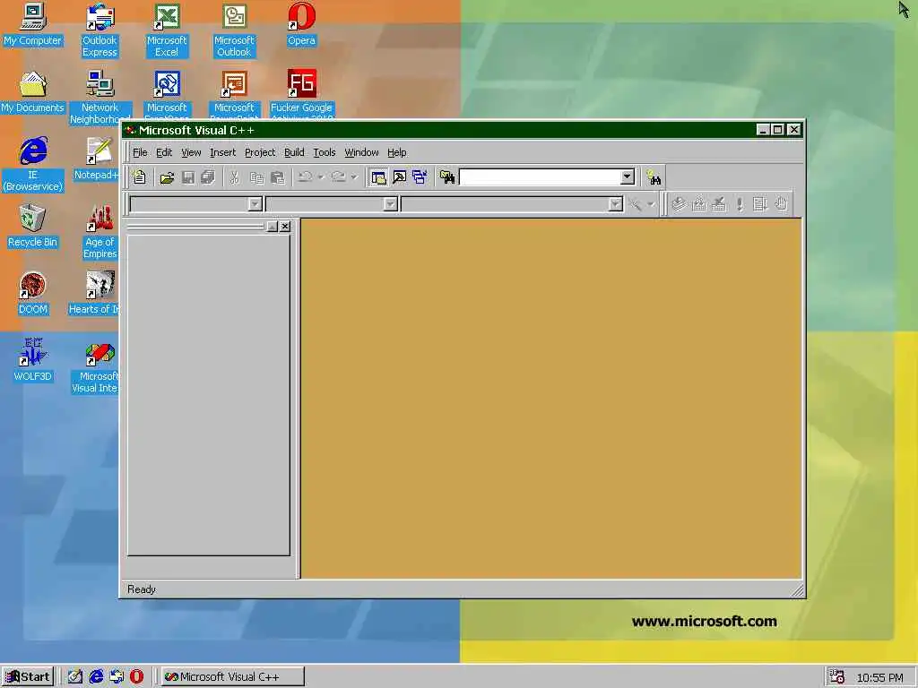Click the empty Workspace pane area
The height and width of the screenshot is (688, 918).
[x=208, y=395]
